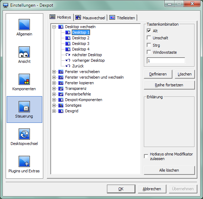The width and height of the screenshot is (203, 199).
Task: Click the icon beside Desktop 2
Action: (68, 38)
